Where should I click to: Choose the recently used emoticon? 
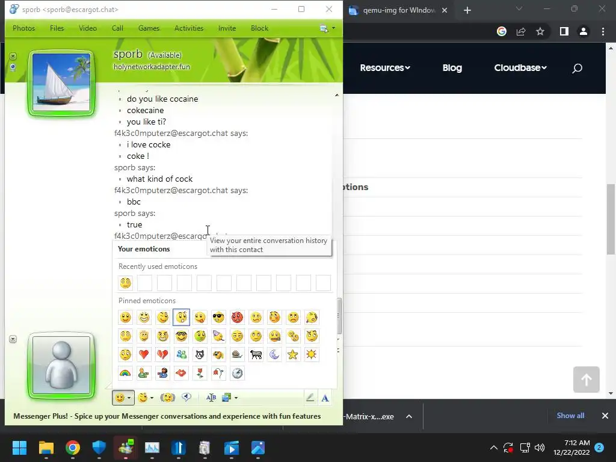click(125, 283)
